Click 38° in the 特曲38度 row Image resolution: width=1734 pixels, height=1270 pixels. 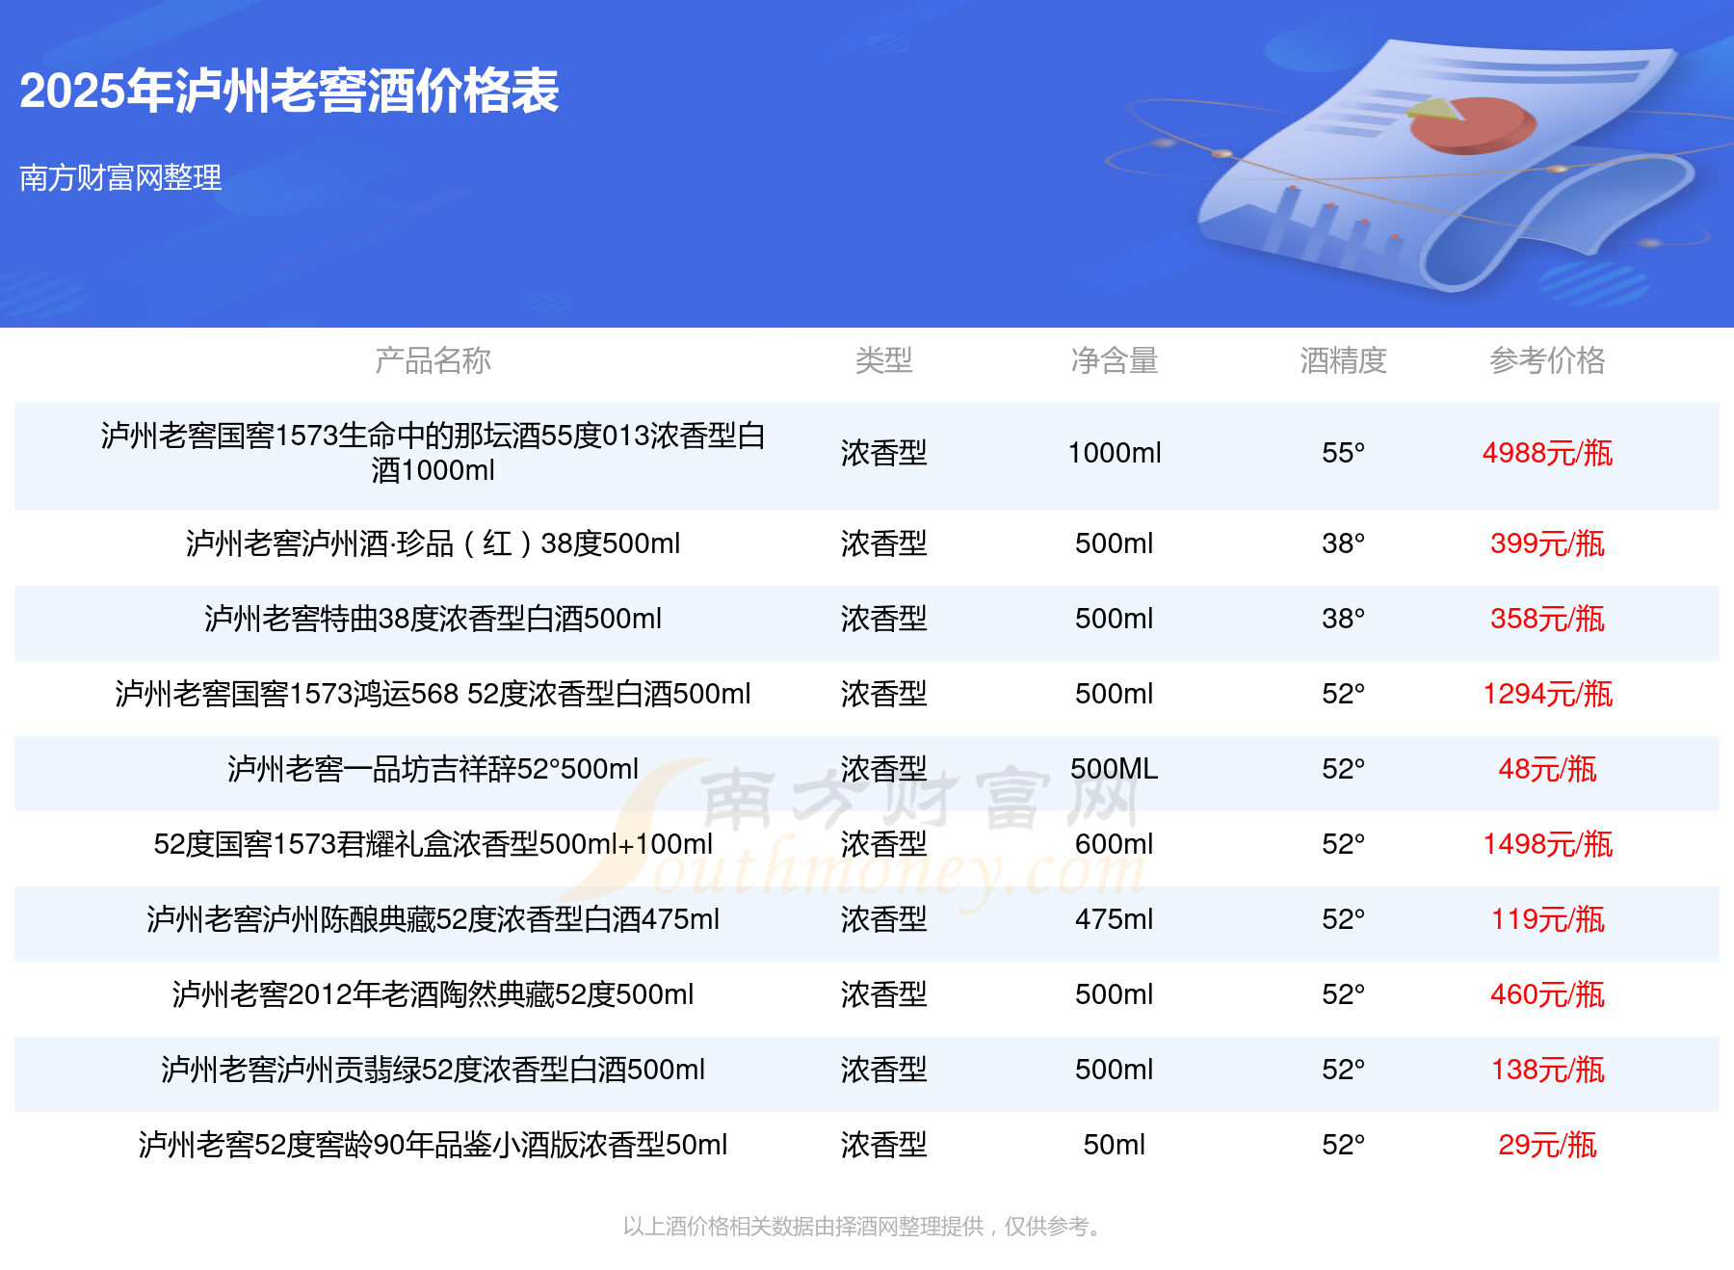click(1343, 619)
